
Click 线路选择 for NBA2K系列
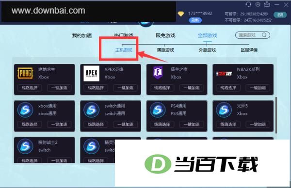point(228,88)
